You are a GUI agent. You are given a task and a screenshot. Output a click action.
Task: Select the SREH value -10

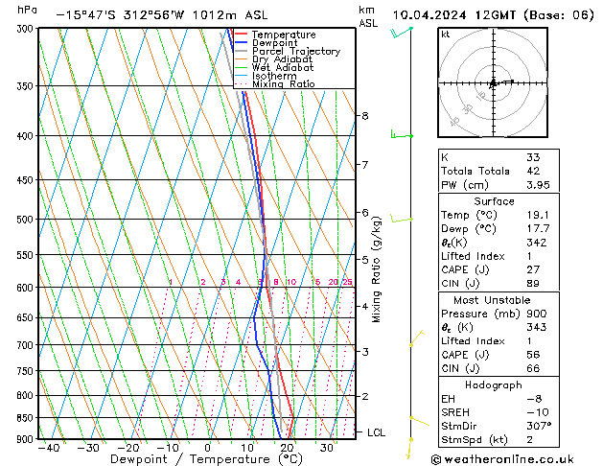coord(537,412)
